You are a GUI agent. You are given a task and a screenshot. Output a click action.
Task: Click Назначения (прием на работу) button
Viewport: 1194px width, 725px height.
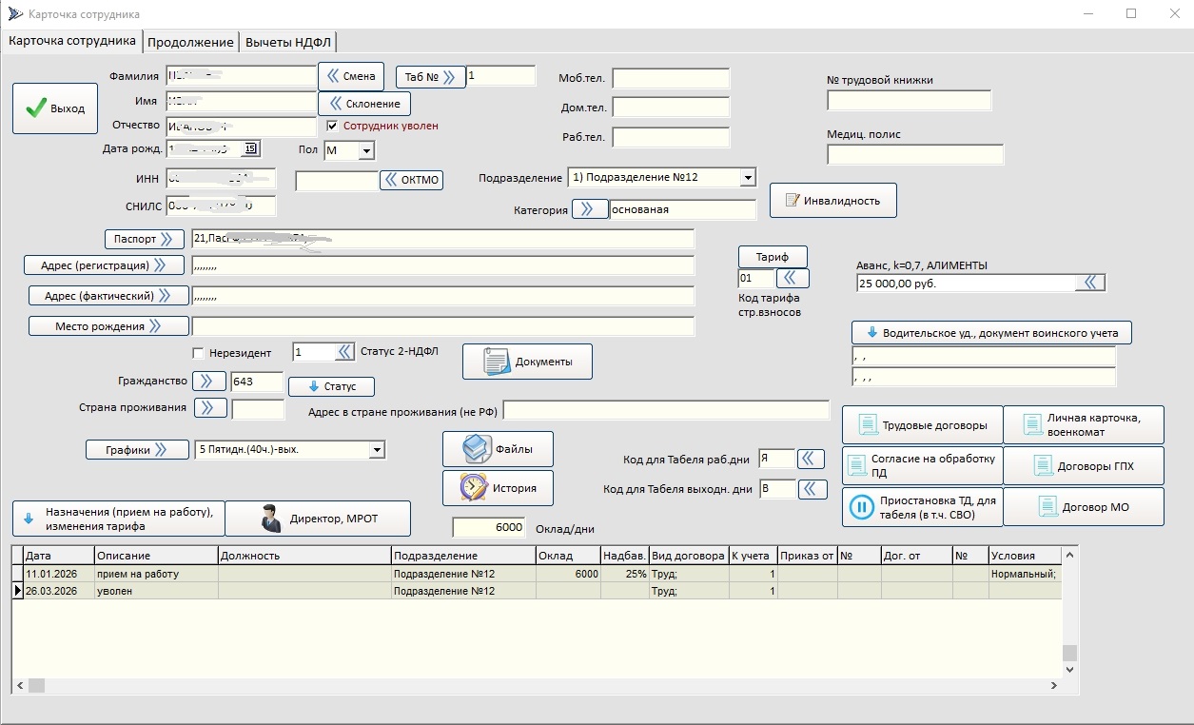tap(119, 519)
